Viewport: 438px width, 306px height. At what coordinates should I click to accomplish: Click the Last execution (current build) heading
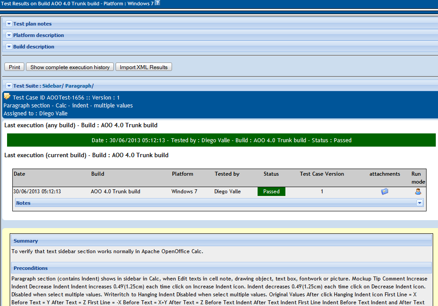[x=86, y=155]
